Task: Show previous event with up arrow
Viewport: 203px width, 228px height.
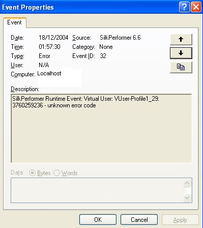Action: (x=181, y=39)
